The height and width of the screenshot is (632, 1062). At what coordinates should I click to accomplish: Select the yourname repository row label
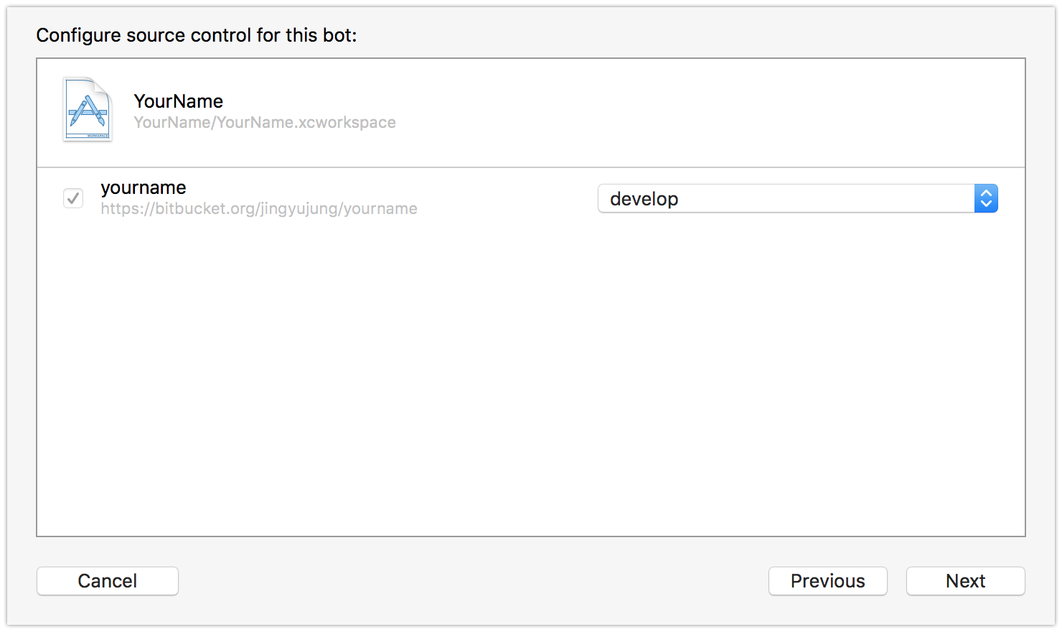tap(144, 187)
